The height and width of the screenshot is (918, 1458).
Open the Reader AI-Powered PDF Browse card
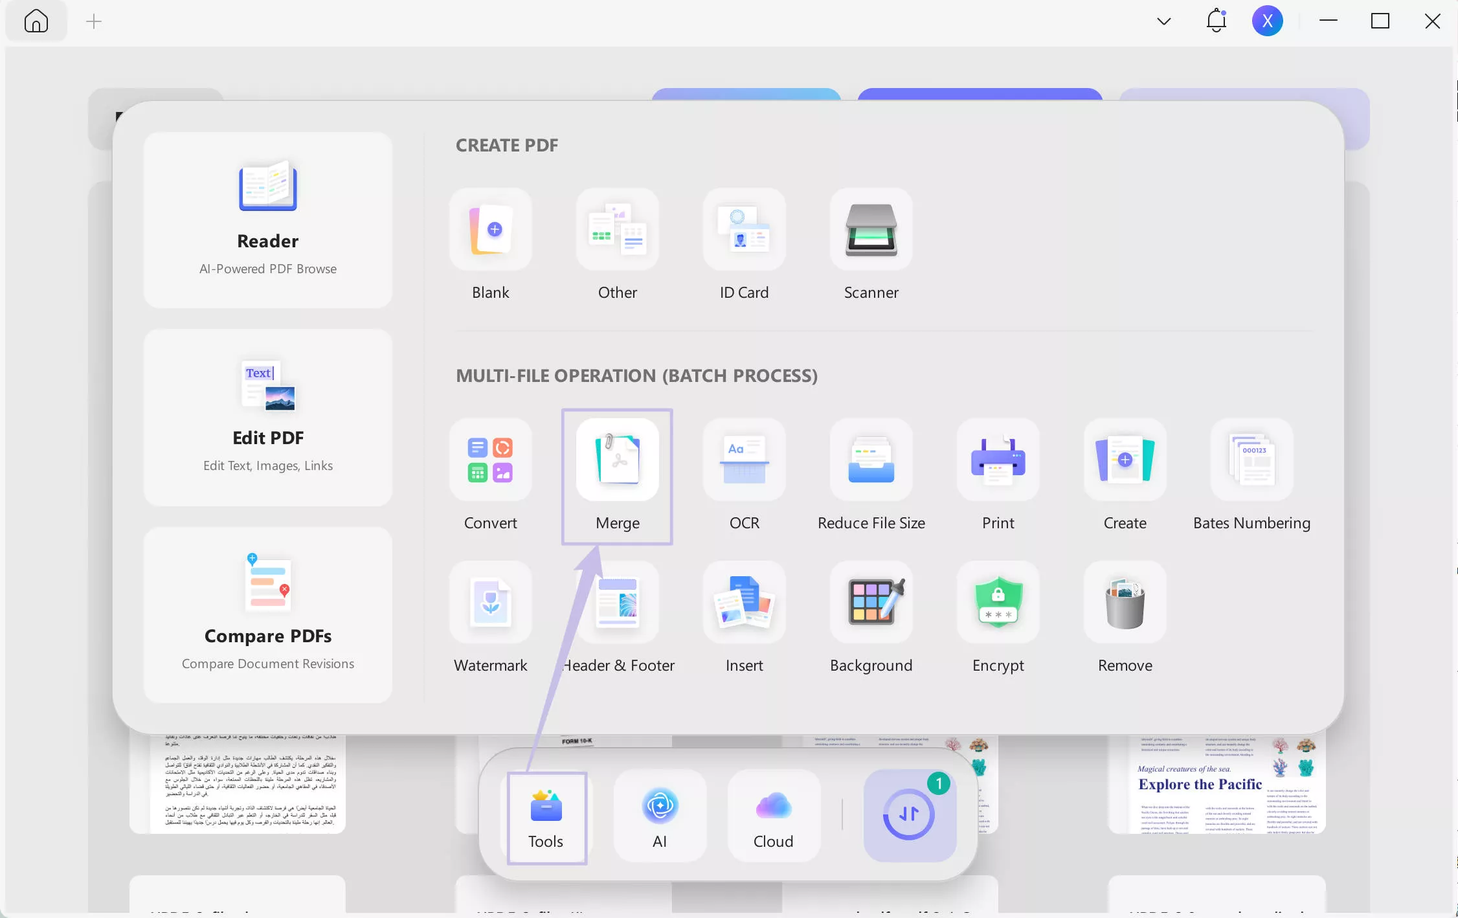point(267,220)
